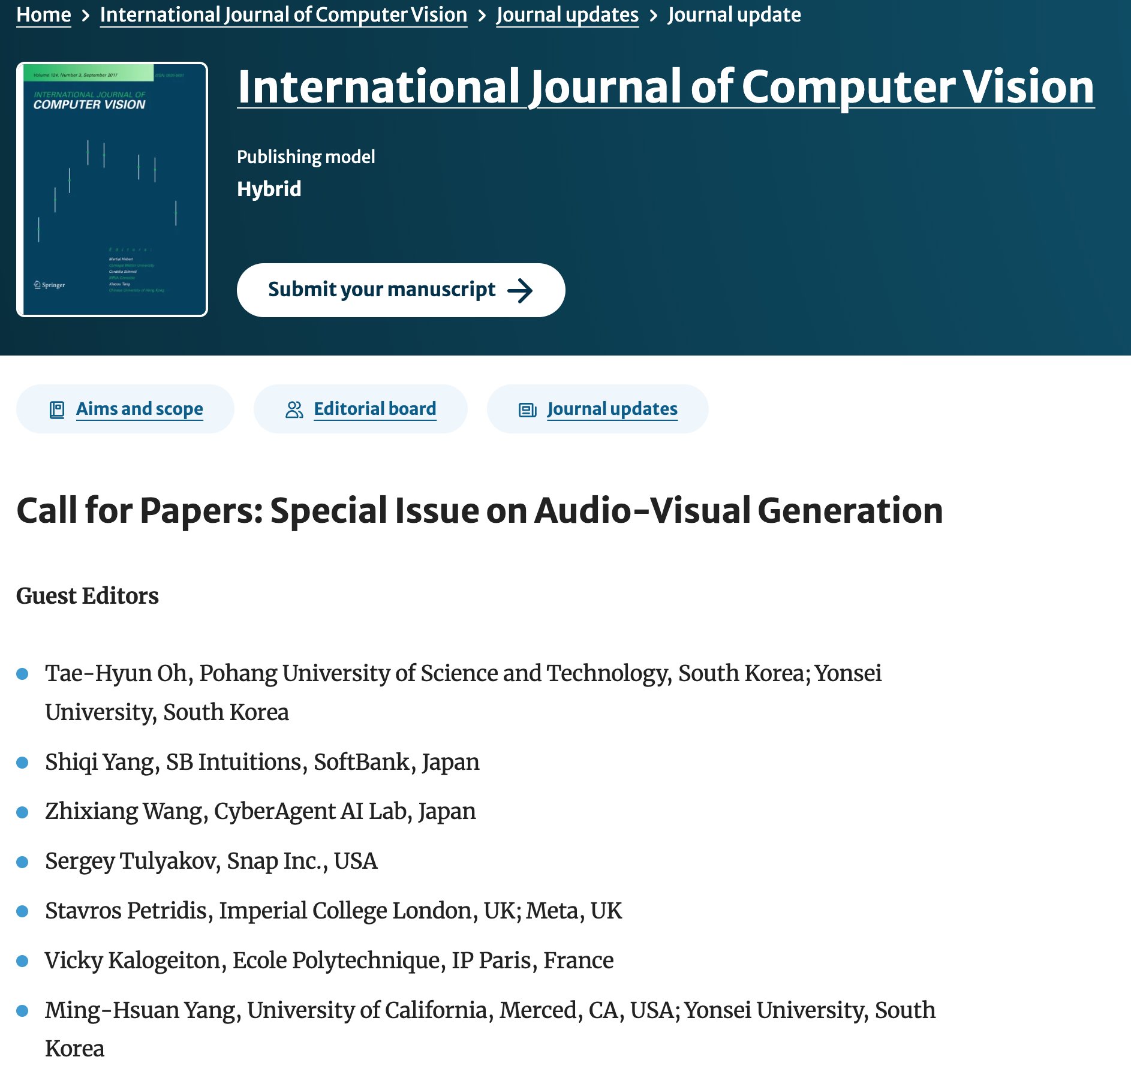
Task: Go to the Home breadcrumb link
Action: coord(44,14)
